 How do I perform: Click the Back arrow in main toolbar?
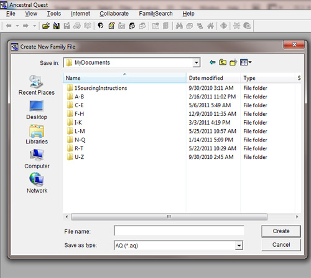(x=9, y=26)
